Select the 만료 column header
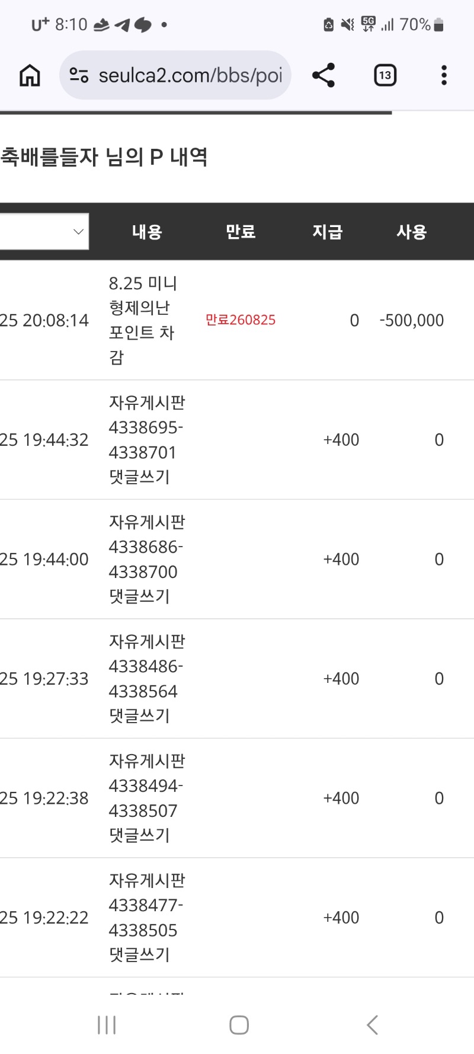 click(241, 232)
